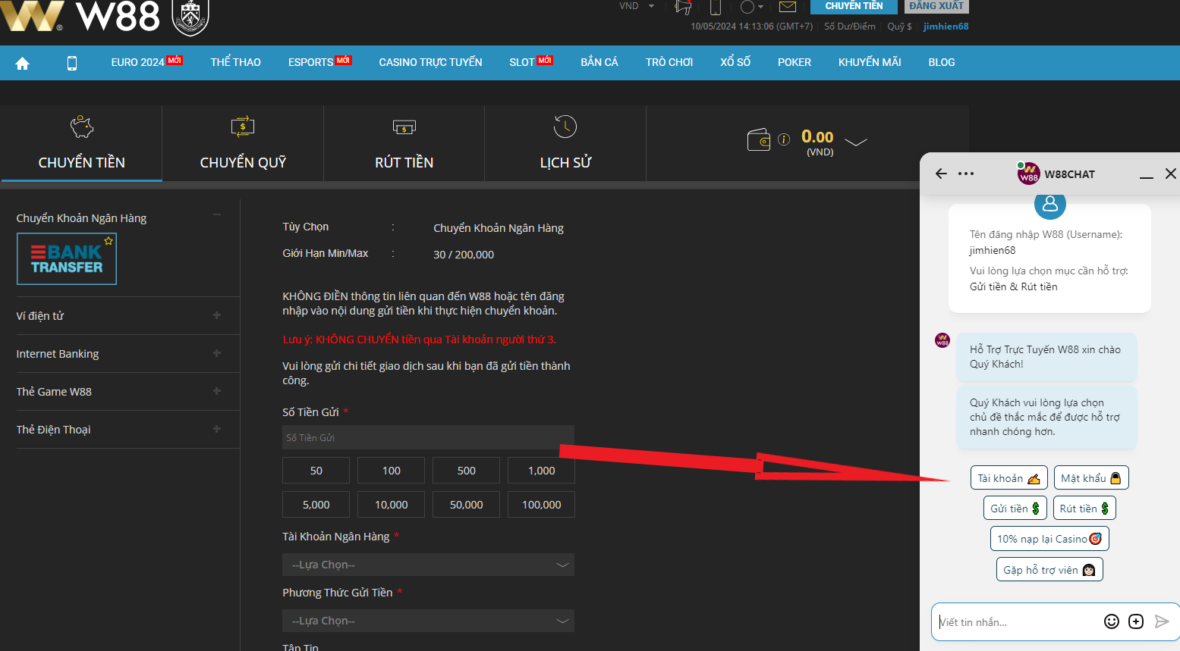This screenshot has width=1180, height=651.
Task: Open THỂ THAO menu
Action: click(235, 62)
